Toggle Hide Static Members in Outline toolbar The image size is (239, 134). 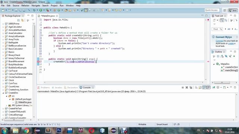(x=230, y=56)
